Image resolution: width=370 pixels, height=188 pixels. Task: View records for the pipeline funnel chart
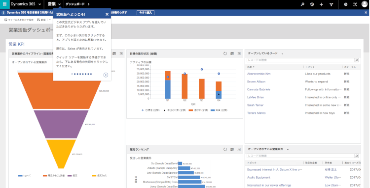coord(114,54)
